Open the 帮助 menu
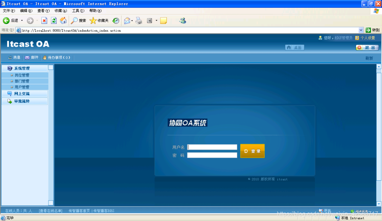Image resolution: width=382 pixels, height=221 pixels. [x=95, y=11]
